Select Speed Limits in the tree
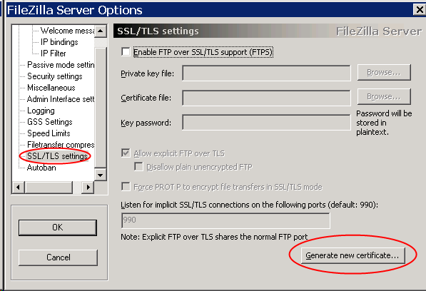The width and height of the screenshot is (426, 291). point(49,133)
